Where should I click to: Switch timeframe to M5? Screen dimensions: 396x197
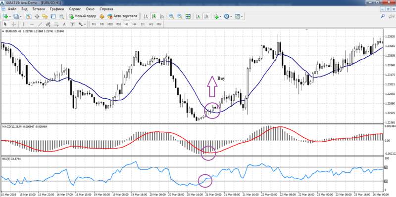coord(102,24)
